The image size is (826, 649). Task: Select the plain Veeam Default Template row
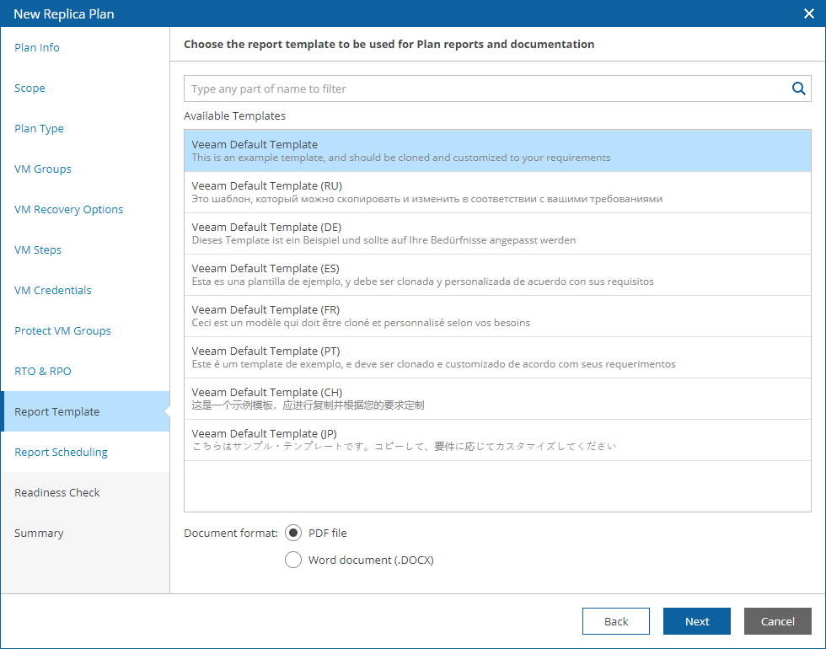[x=497, y=151]
